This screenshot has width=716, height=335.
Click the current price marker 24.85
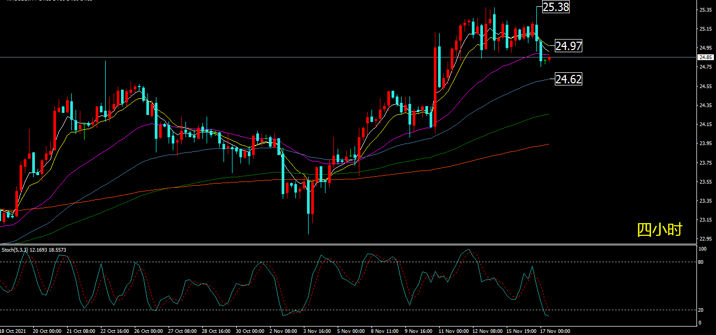click(x=706, y=57)
